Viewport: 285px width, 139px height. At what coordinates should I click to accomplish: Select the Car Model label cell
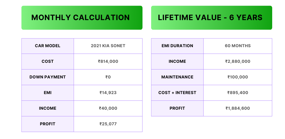[x=48, y=46]
